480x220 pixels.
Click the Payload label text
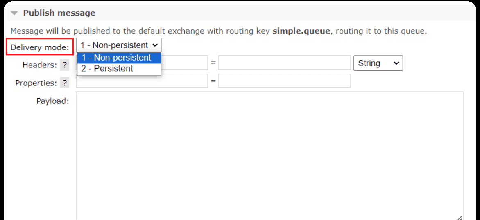click(x=52, y=101)
